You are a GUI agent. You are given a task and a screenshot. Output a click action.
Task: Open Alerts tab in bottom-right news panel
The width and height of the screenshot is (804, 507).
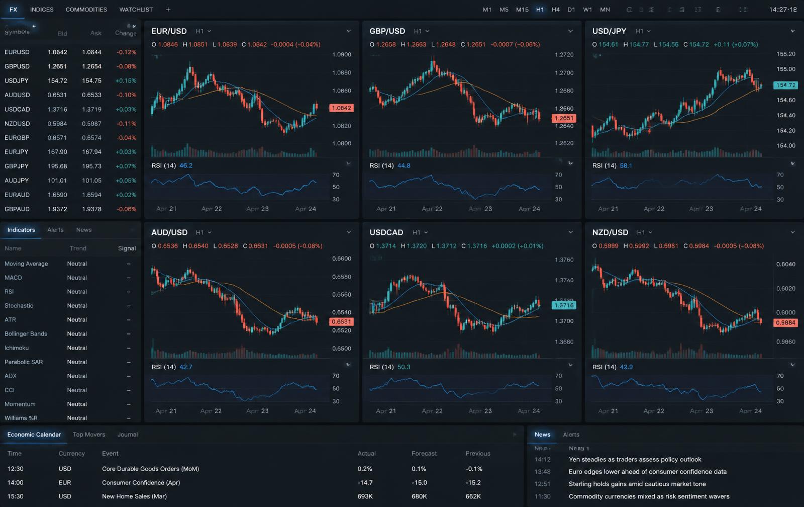coord(571,435)
